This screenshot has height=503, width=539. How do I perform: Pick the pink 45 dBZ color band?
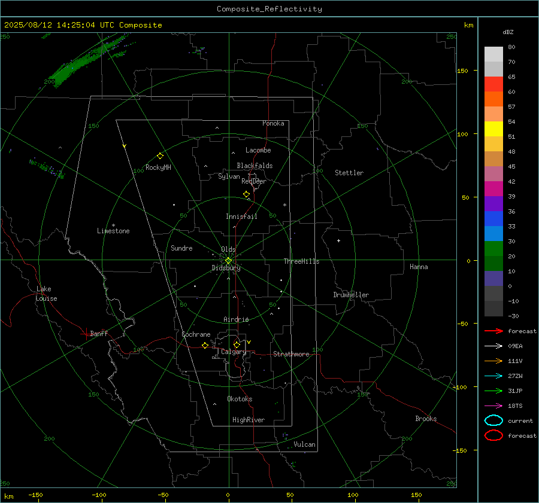[x=493, y=173]
